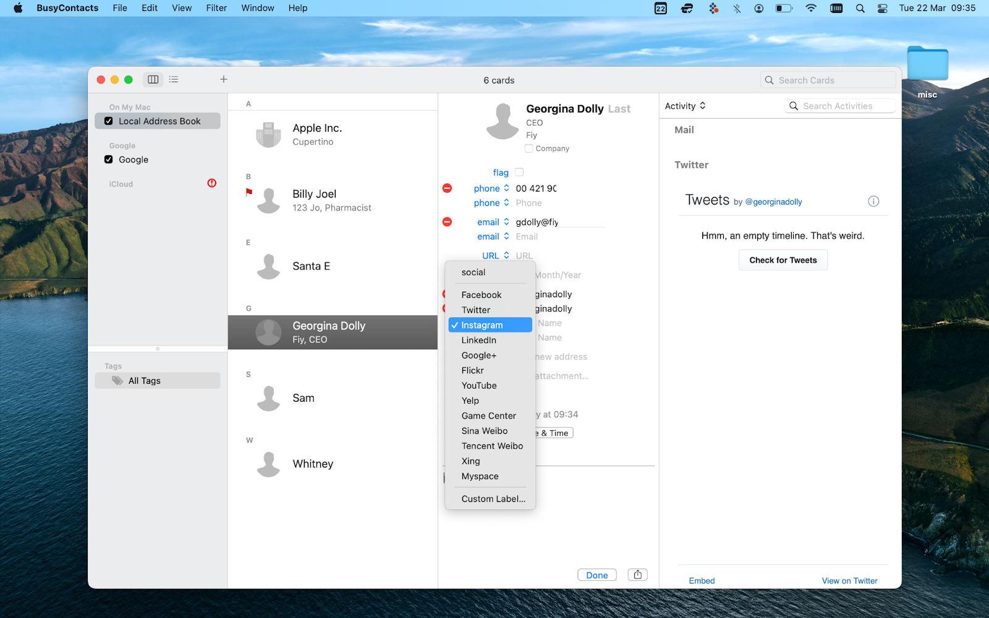Enable the Company checkbox
The height and width of the screenshot is (618, 989).
pos(528,148)
